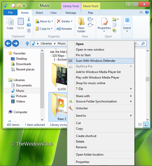Click quick access New folder icon in title bar
This screenshot has height=166, width=152.
(x=19, y=6)
